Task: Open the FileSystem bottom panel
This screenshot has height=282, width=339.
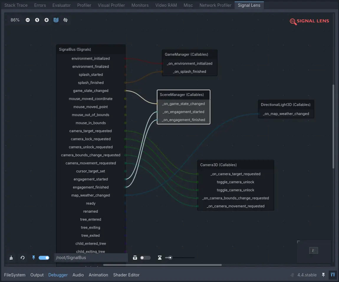Action: (15, 275)
